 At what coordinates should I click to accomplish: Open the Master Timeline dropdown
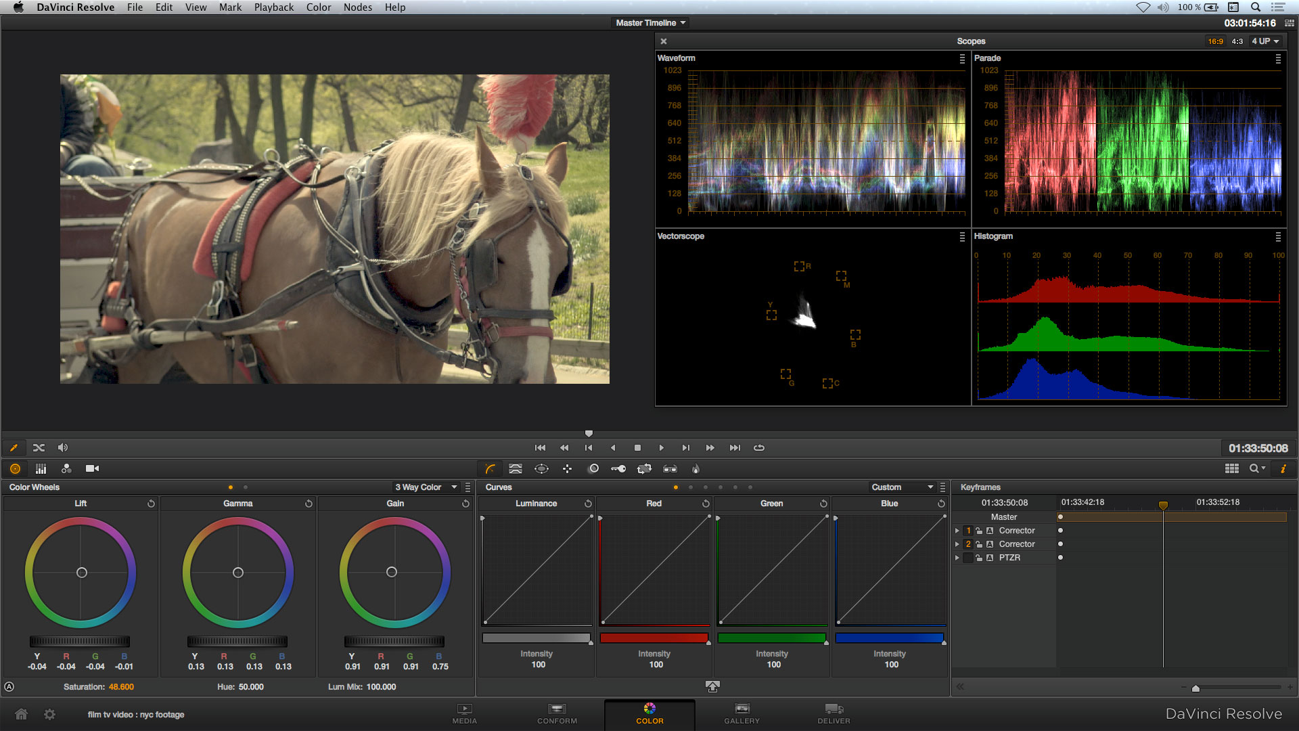point(649,22)
